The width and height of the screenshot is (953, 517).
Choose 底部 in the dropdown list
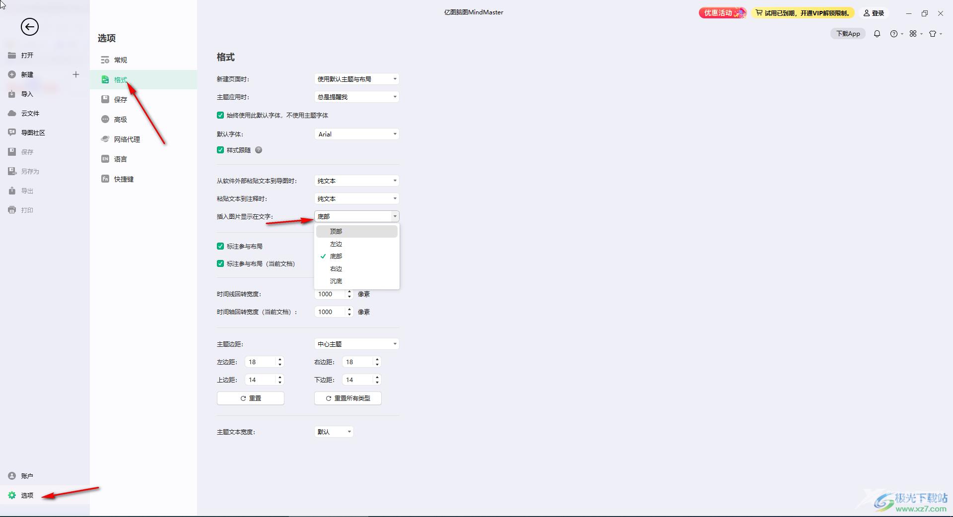point(357,256)
